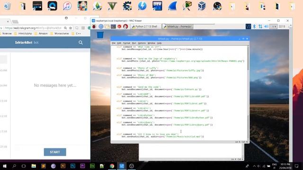303x170 pixels.
Task: Open VNC Viewer from the taskbar
Action: (x=122, y=166)
